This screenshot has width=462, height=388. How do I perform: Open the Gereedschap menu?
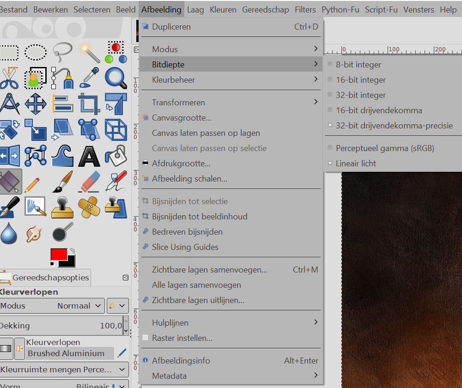pos(266,9)
